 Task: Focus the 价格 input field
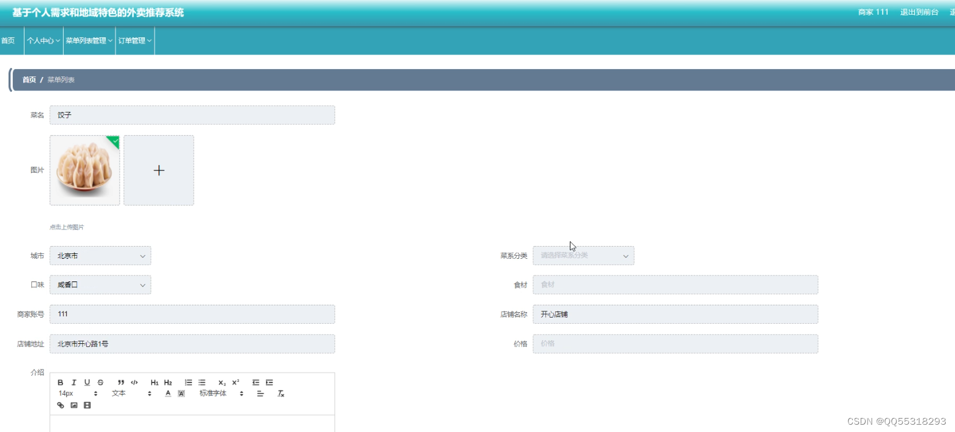(x=675, y=344)
